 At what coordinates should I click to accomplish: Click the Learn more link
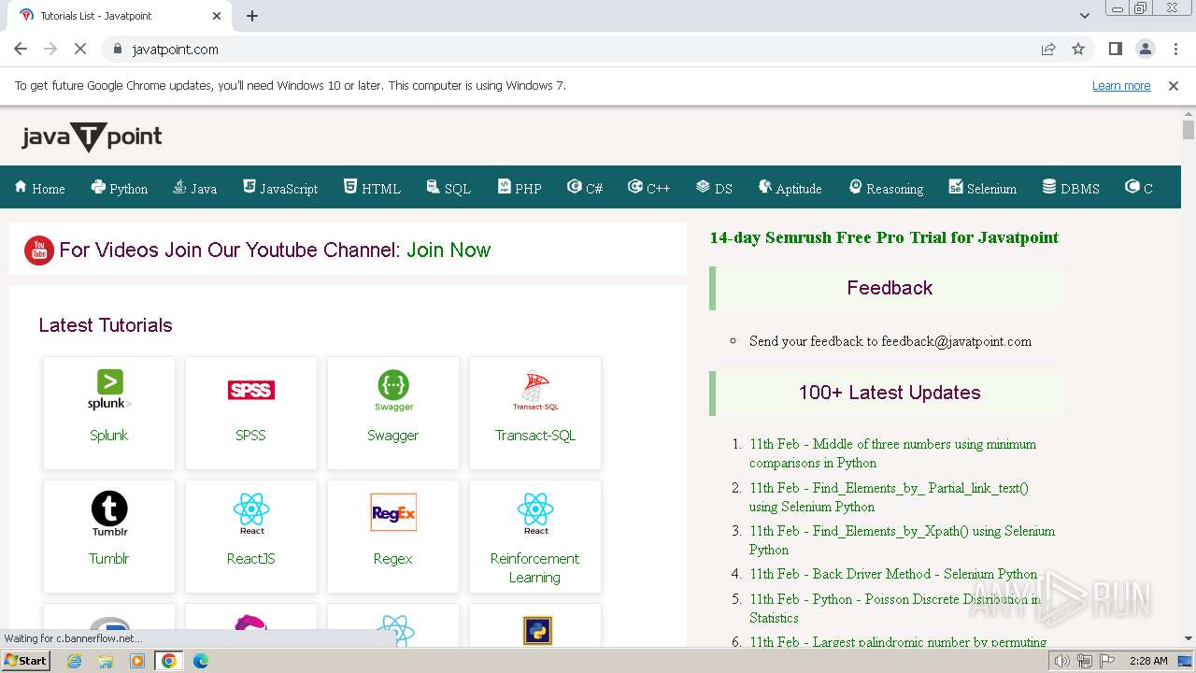click(1121, 86)
